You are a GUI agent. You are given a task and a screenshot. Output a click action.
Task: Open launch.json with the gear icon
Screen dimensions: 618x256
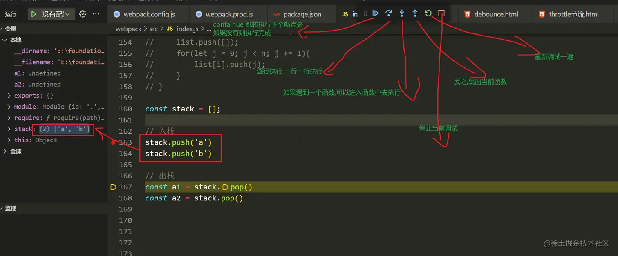83,14
